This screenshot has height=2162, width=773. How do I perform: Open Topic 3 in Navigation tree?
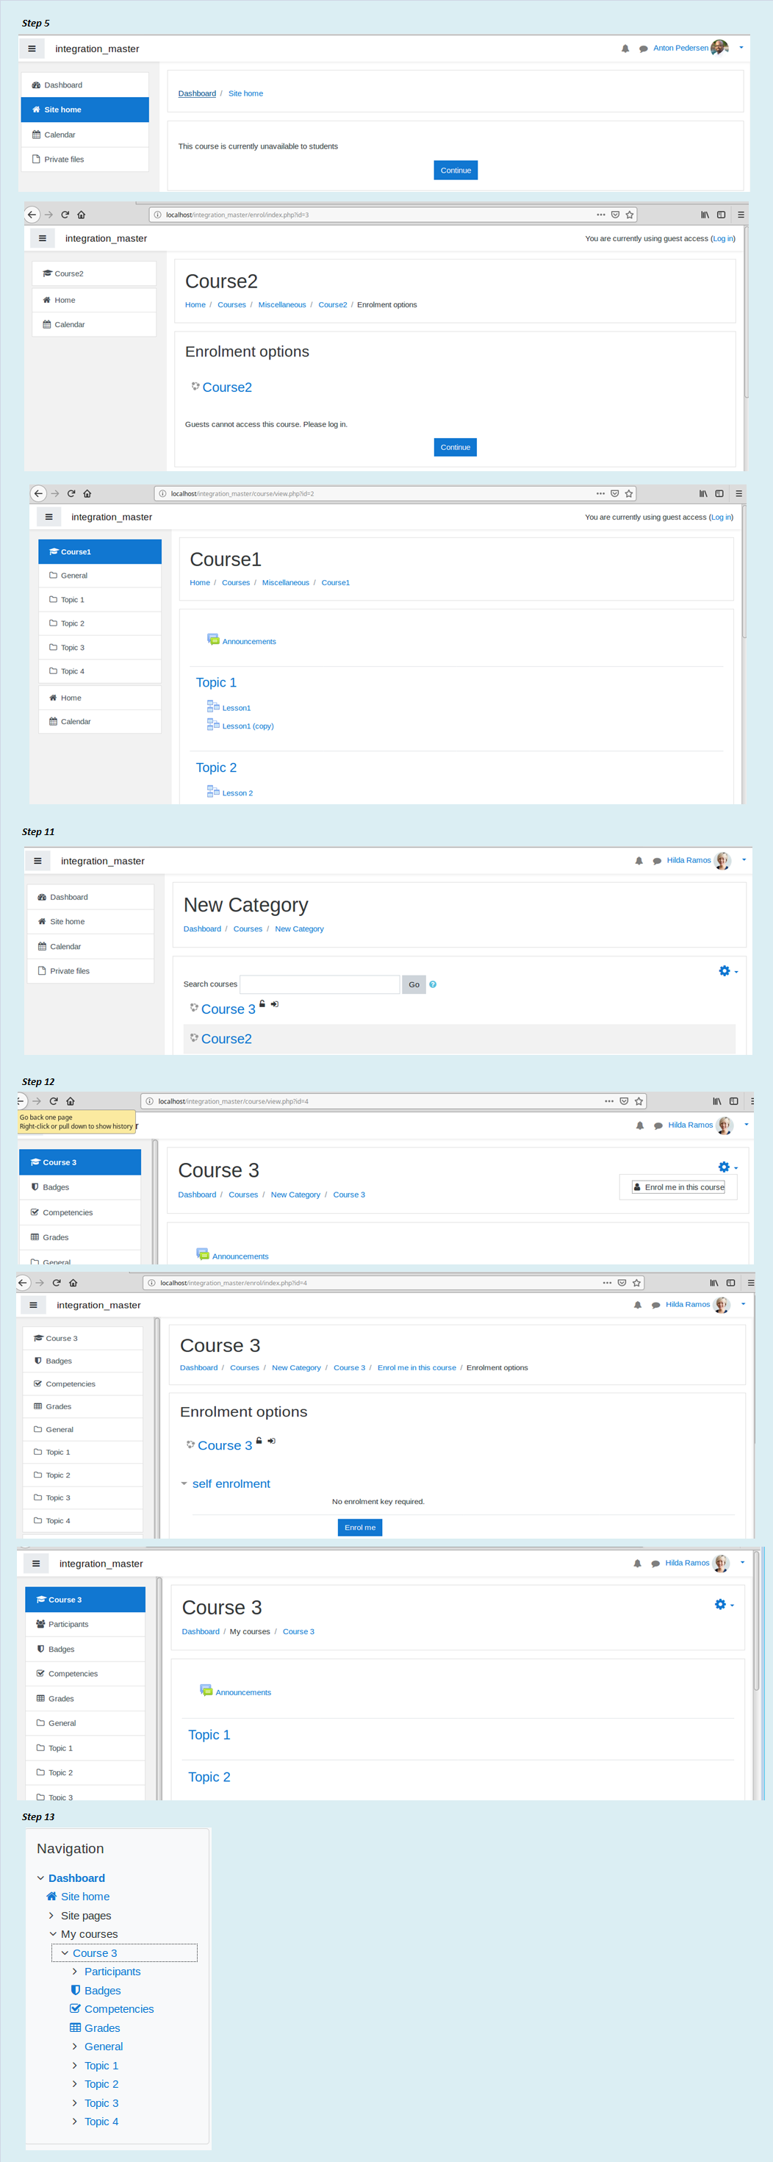tap(101, 2103)
